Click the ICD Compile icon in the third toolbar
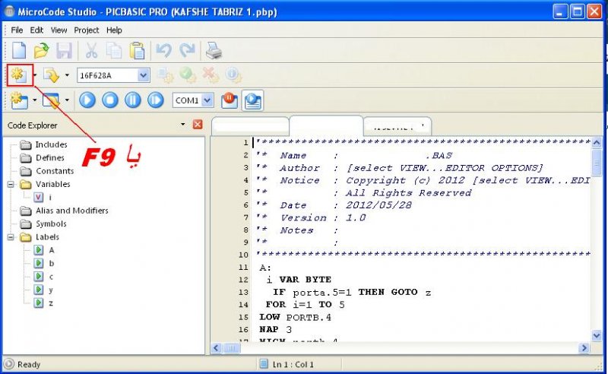Screen dimensions: 608x374 pyautogui.click(x=18, y=100)
